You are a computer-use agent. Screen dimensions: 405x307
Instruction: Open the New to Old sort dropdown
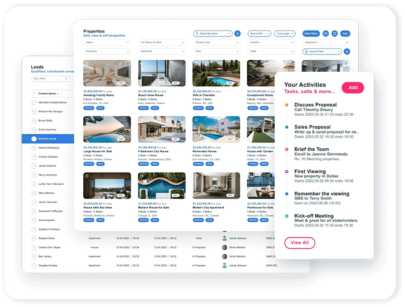(259, 34)
